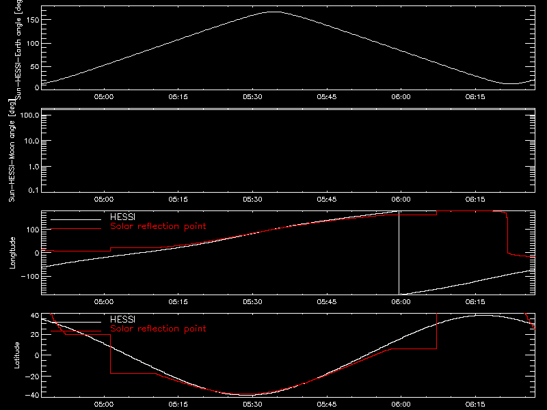Click the 10.0 y-axis value of Moon angle plot
The image size is (547, 410).
[x=31, y=141]
